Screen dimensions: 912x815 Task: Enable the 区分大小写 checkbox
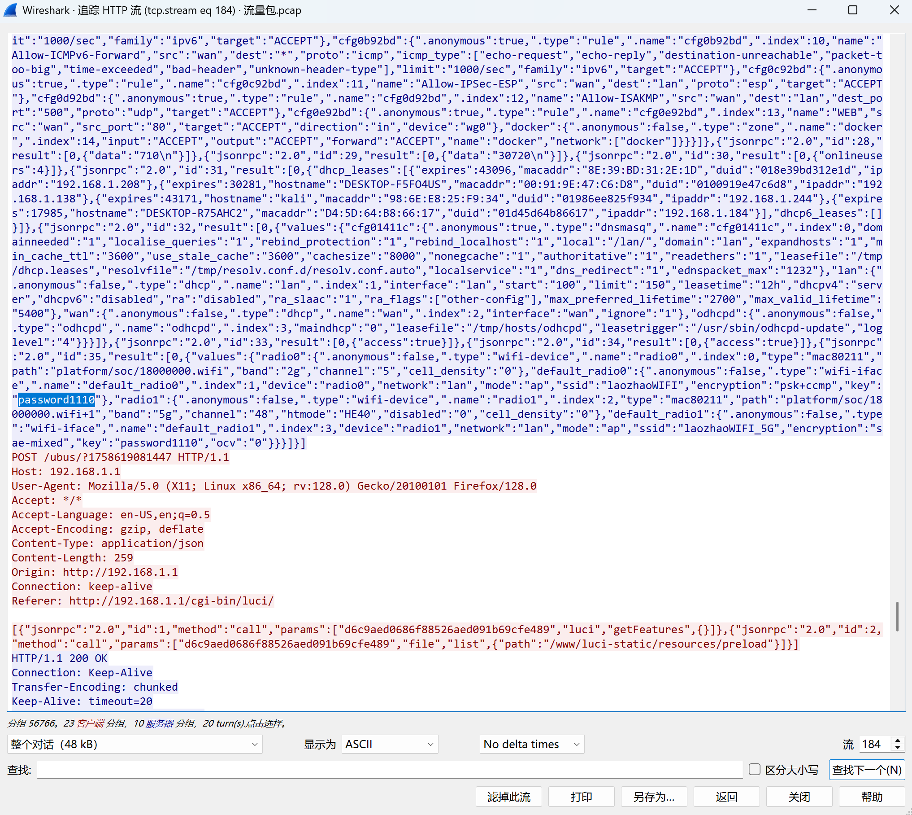755,770
